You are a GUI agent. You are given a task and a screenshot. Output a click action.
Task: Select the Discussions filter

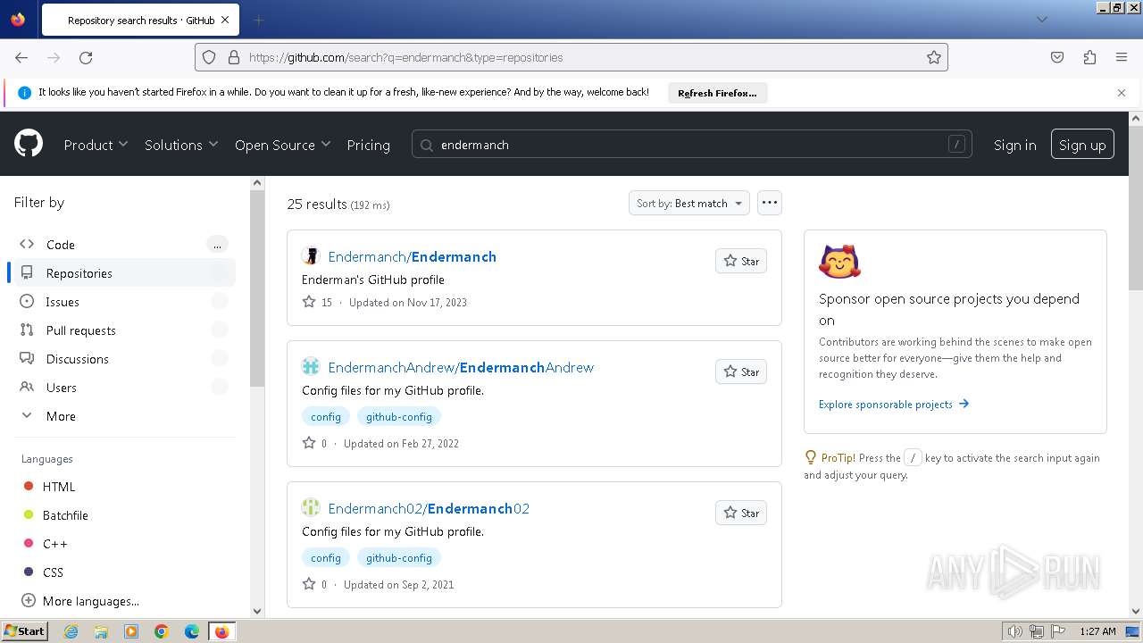(x=125, y=359)
